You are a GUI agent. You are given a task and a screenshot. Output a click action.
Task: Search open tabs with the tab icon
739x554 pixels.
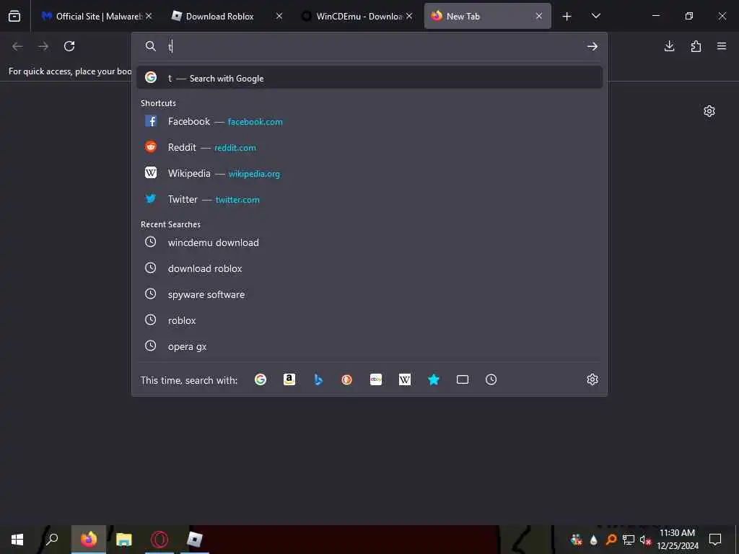(x=463, y=379)
